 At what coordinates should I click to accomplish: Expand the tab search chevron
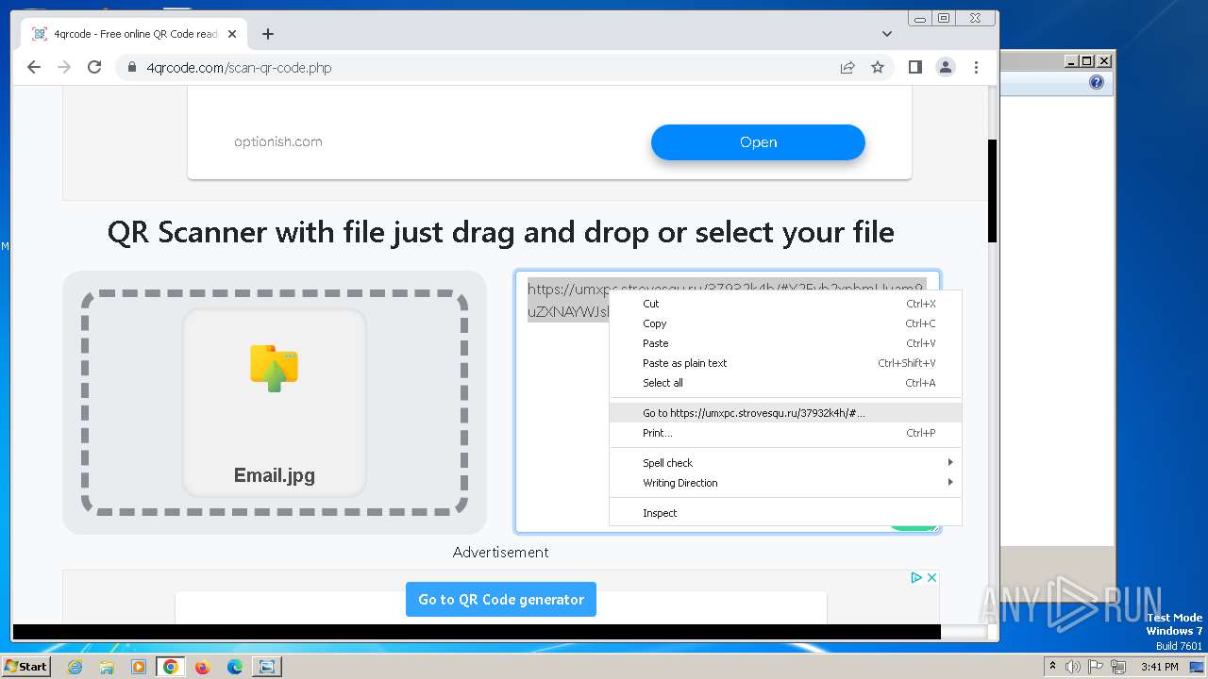click(x=887, y=34)
